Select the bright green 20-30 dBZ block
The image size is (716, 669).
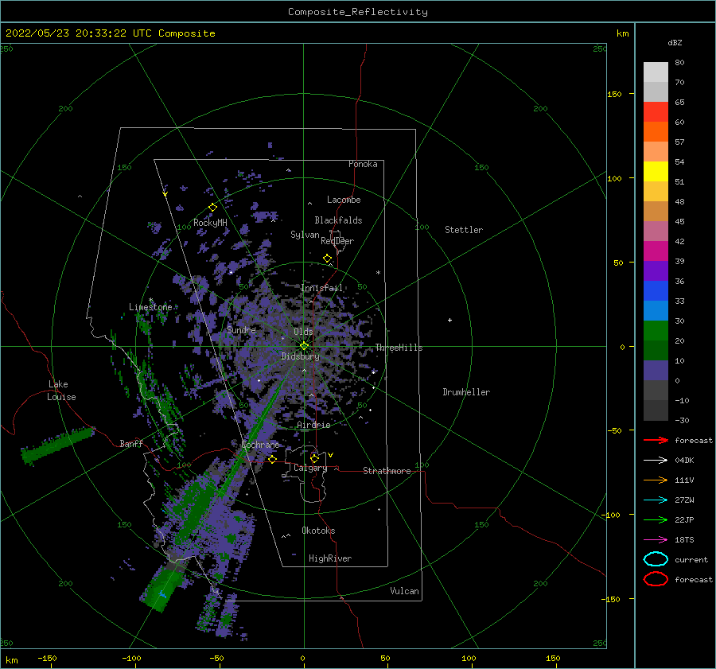tap(656, 331)
